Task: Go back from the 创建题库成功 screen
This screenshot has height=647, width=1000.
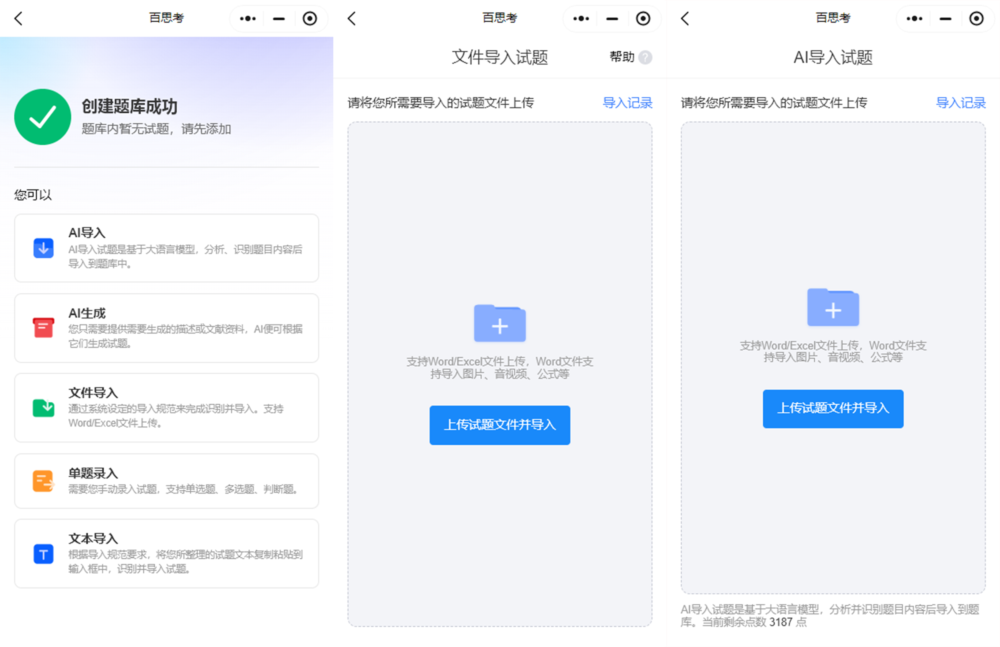Action: tap(18, 19)
